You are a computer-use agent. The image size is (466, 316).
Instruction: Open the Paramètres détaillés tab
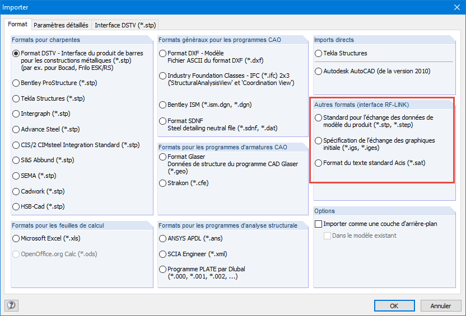pos(60,25)
